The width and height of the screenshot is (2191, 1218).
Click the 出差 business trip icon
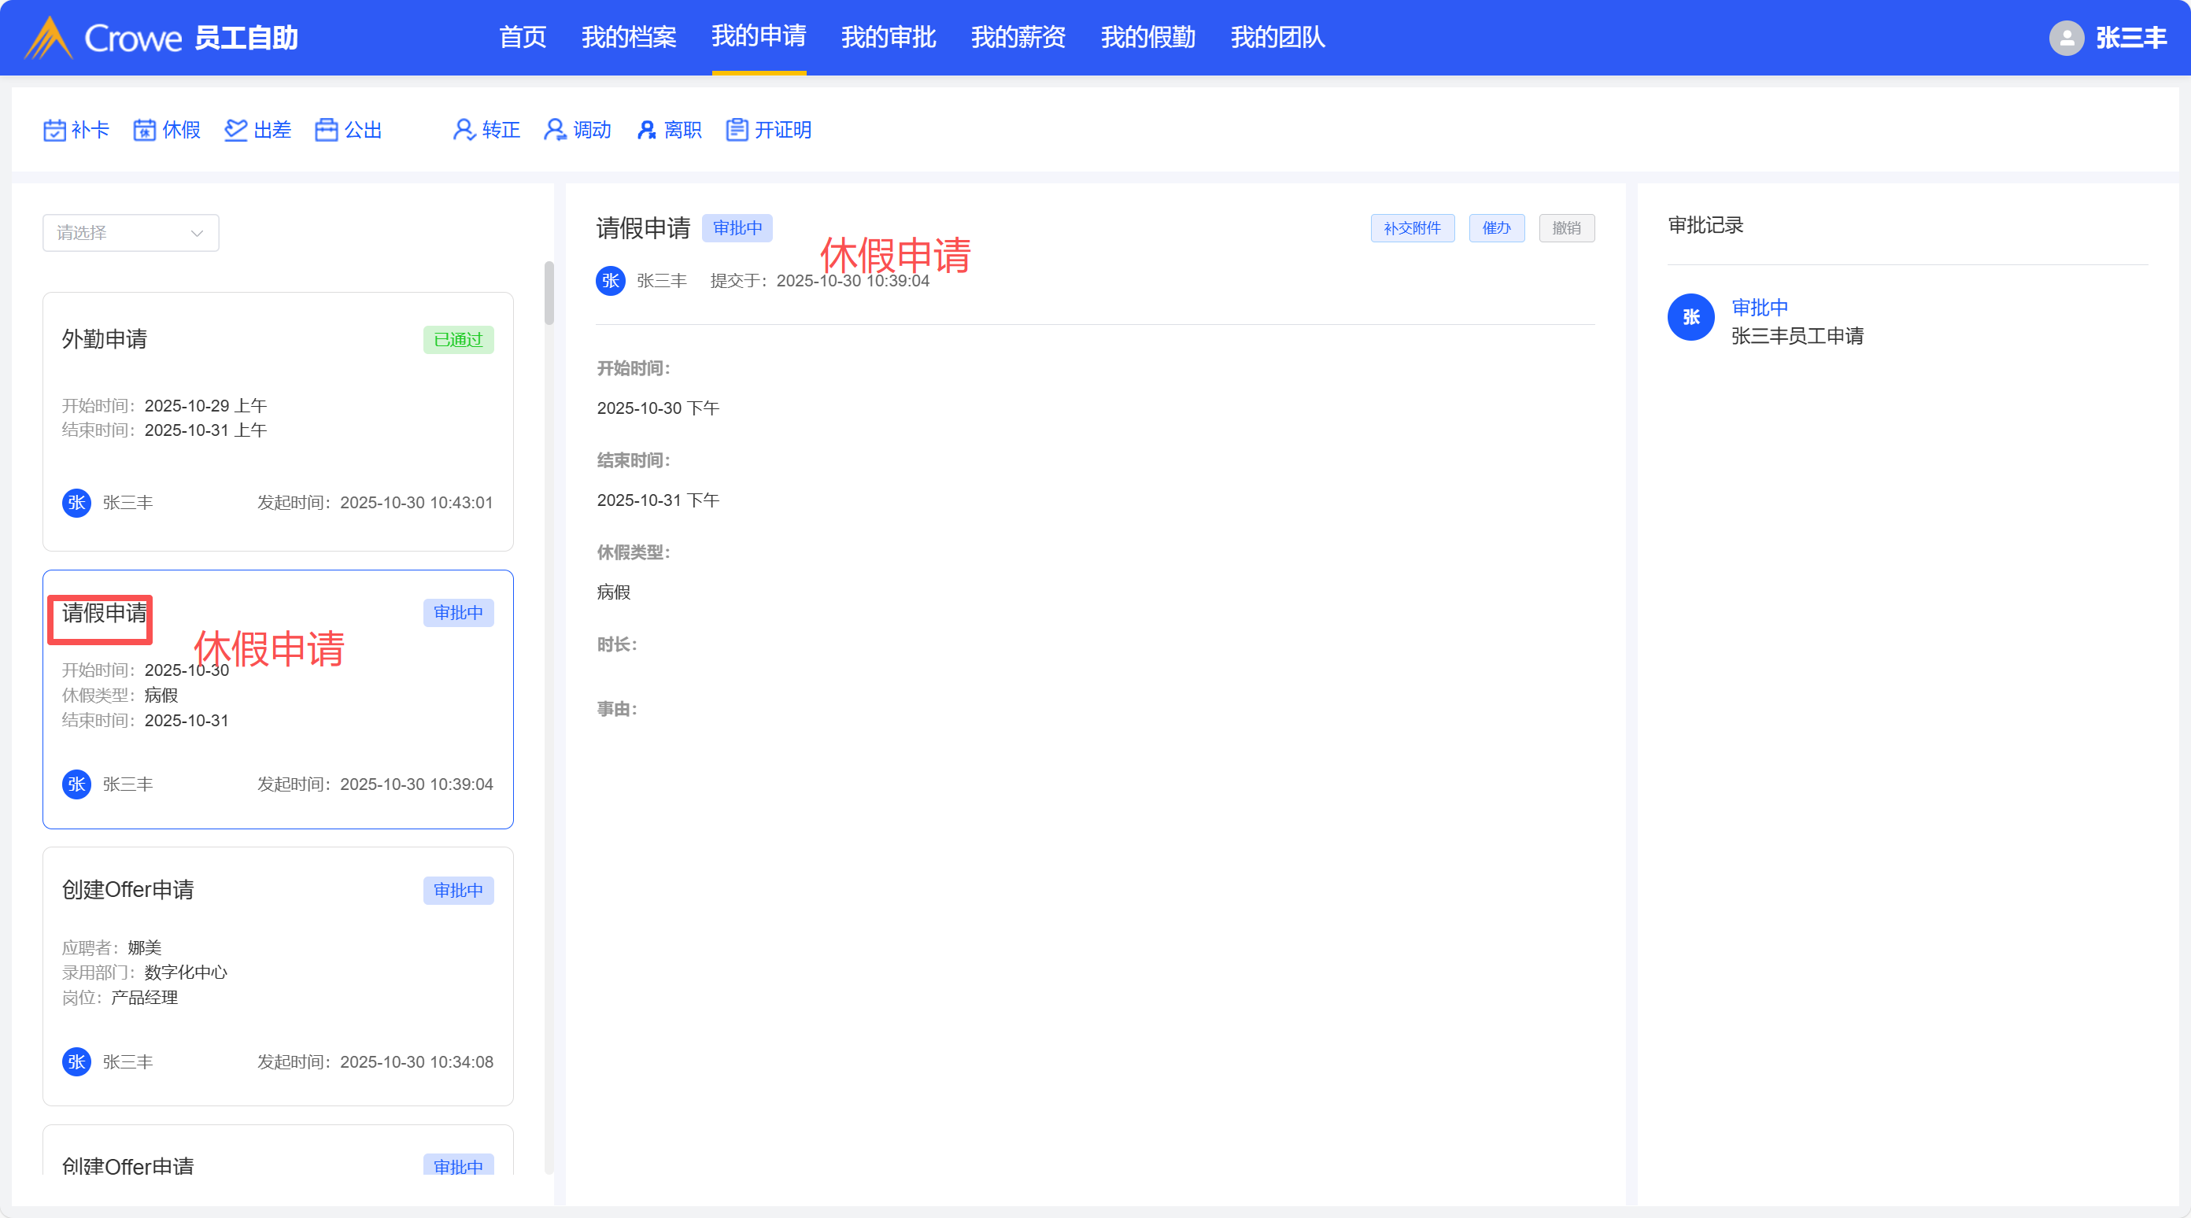point(257,129)
